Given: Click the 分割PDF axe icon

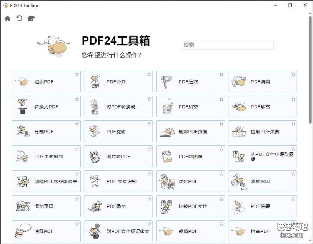Looking at the screenshot, I should tap(23, 131).
